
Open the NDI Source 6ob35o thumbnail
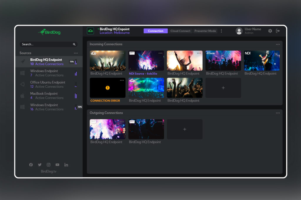click(146, 60)
